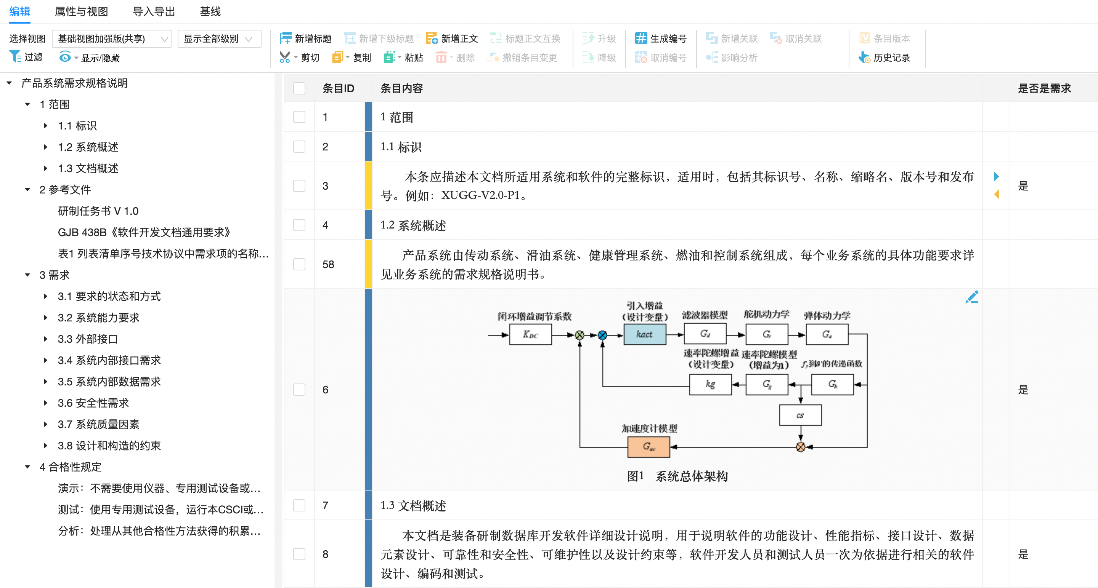Open the 显示全部级别 level dropdown

tap(219, 39)
